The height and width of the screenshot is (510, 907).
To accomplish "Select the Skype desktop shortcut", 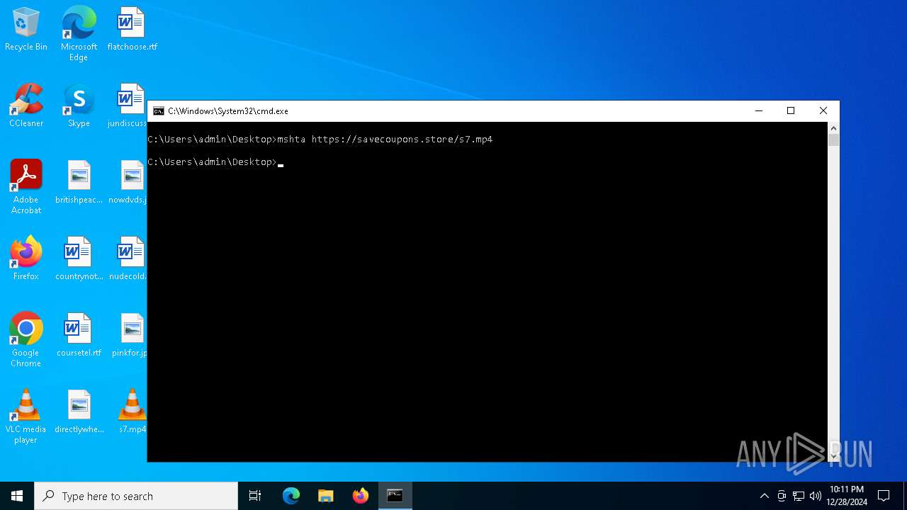I will coord(79,106).
